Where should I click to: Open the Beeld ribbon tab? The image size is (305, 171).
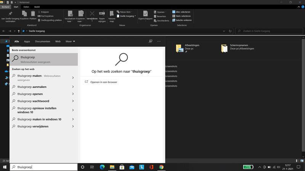coord(37,7)
